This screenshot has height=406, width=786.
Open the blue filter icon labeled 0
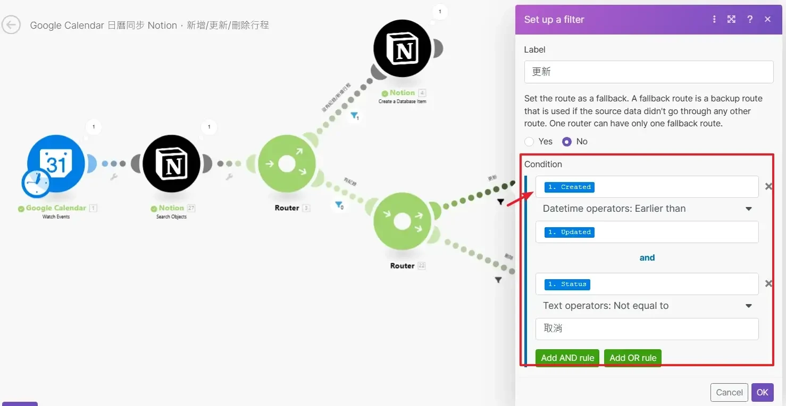click(339, 205)
